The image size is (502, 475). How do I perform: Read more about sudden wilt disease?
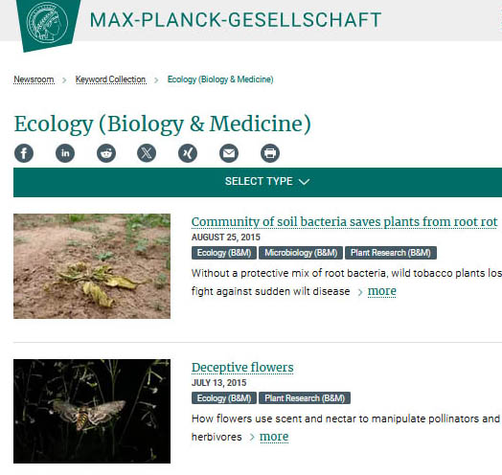(x=381, y=291)
